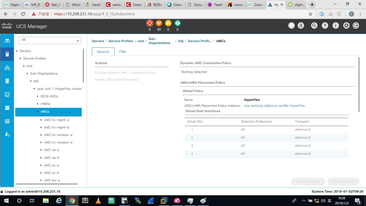The image size is (366, 206).
Task: Switch to the Network tab
Action: click(x=103, y=52)
